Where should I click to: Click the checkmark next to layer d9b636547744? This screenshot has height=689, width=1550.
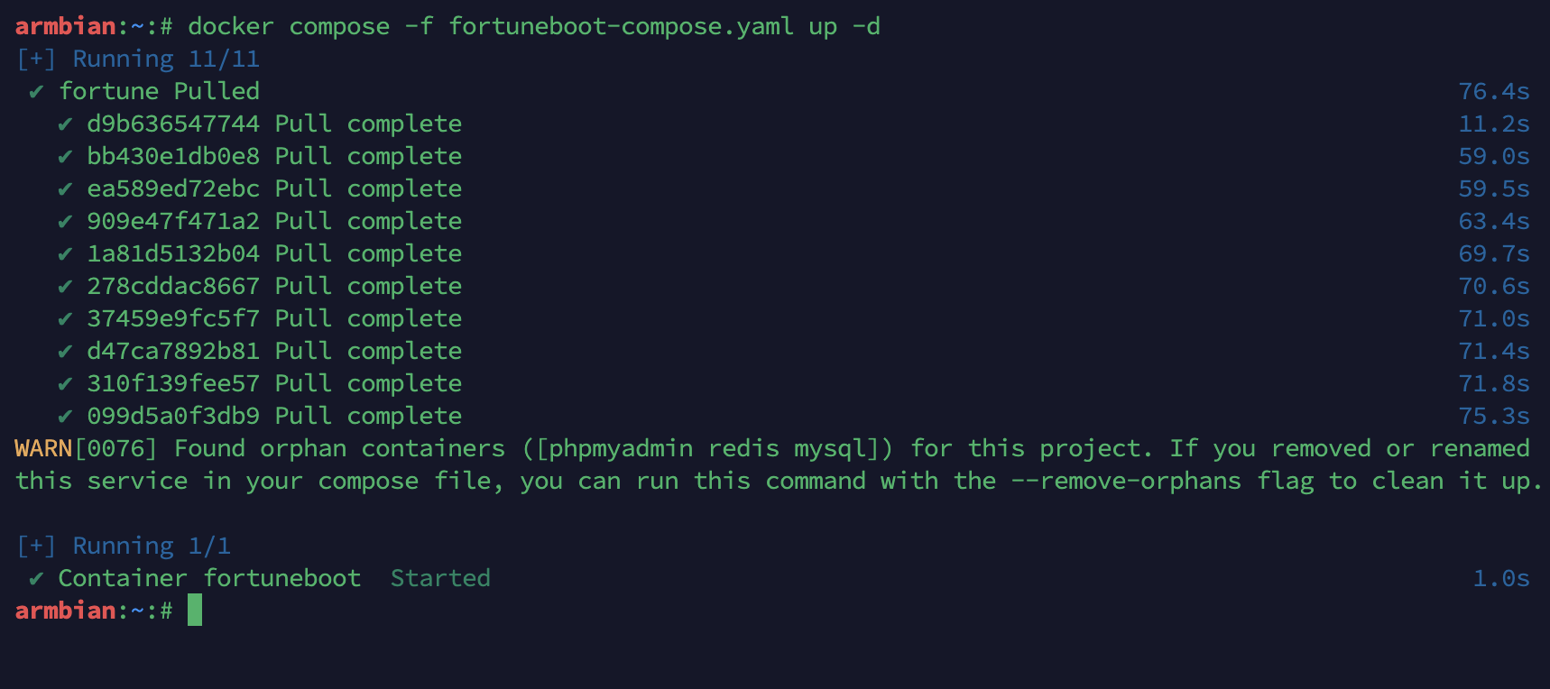[x=65, y=124]
